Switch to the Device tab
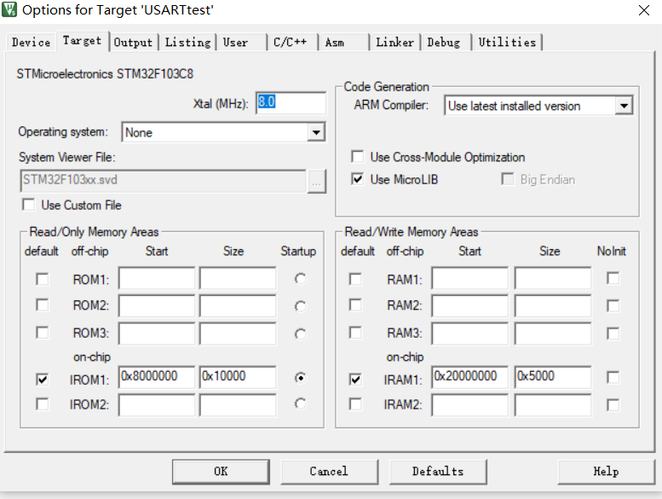662x499 pixels. point(31,43)
